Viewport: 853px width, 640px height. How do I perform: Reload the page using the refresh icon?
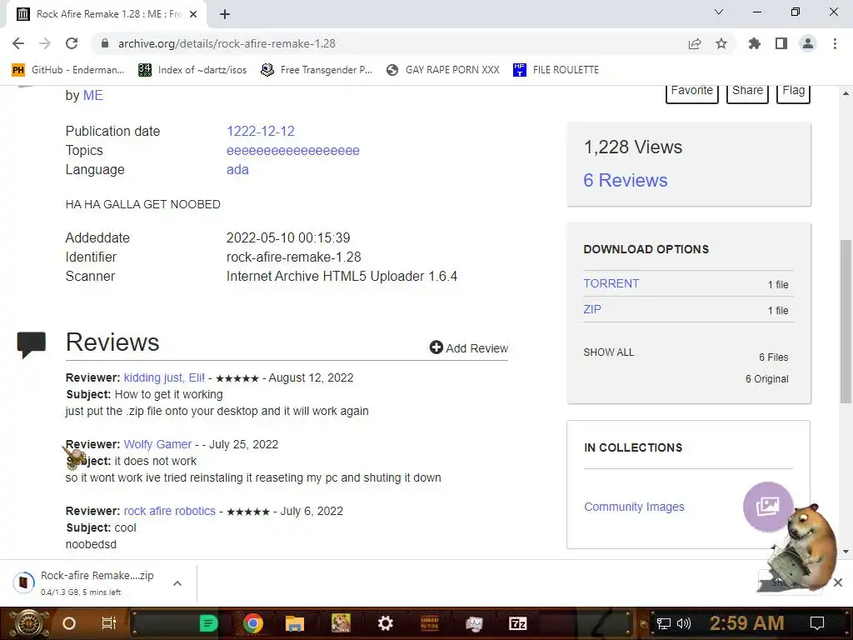(72, 43)
